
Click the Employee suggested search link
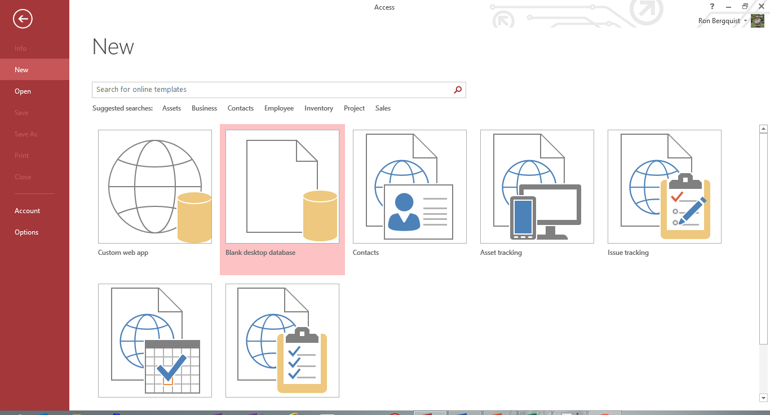279,108
